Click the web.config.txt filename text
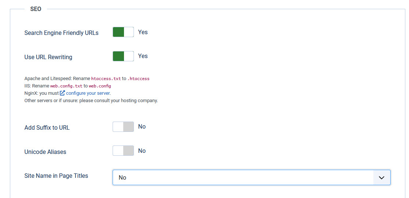 pyautogui.click(x=66, y=86)
